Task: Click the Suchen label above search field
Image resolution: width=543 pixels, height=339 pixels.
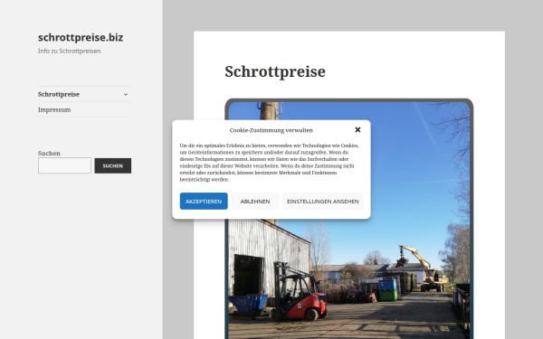Action: point(49,153)
